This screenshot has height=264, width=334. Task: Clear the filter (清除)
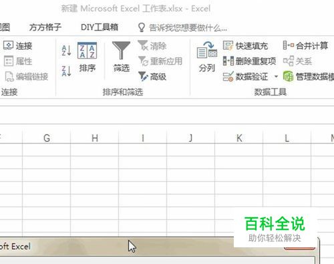[x=152, y=45]
